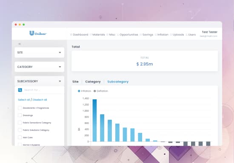Screen dimensions: 234x163
Task: Click the $ 2.95m total value
Action: [x=145, y=64]
